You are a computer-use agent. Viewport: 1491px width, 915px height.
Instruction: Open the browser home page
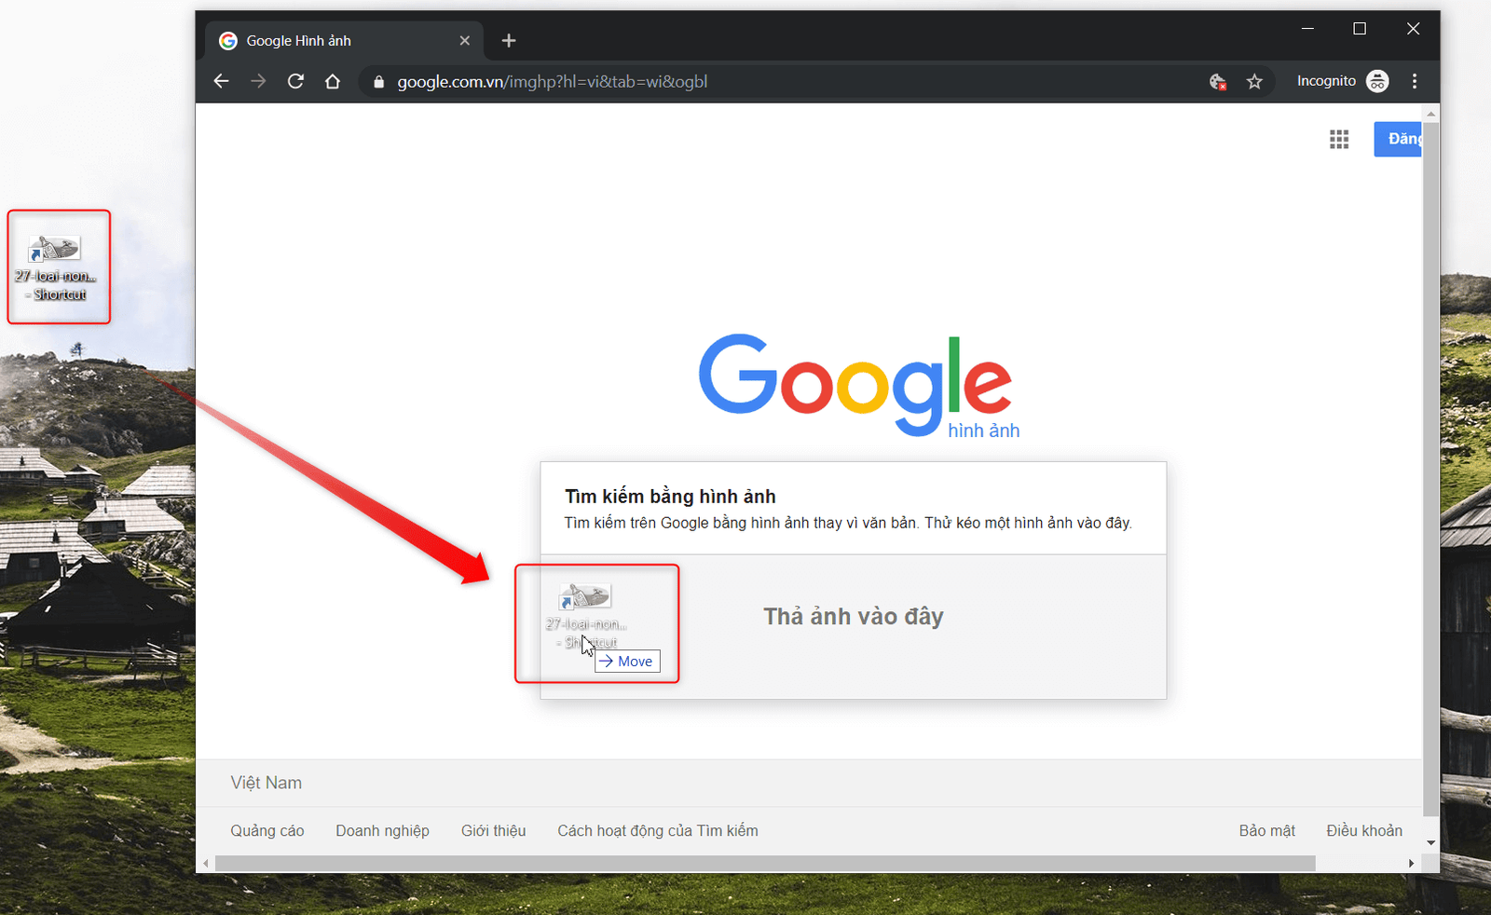tap(333, 81)
